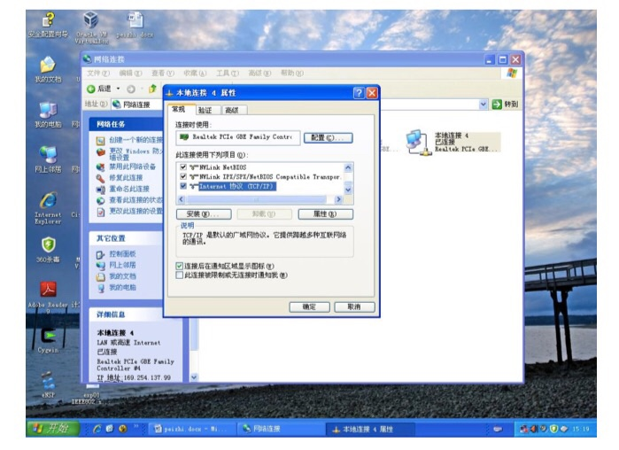
Task: Open the 高级 menu in menu bar
Action: [x=259, y=73]
